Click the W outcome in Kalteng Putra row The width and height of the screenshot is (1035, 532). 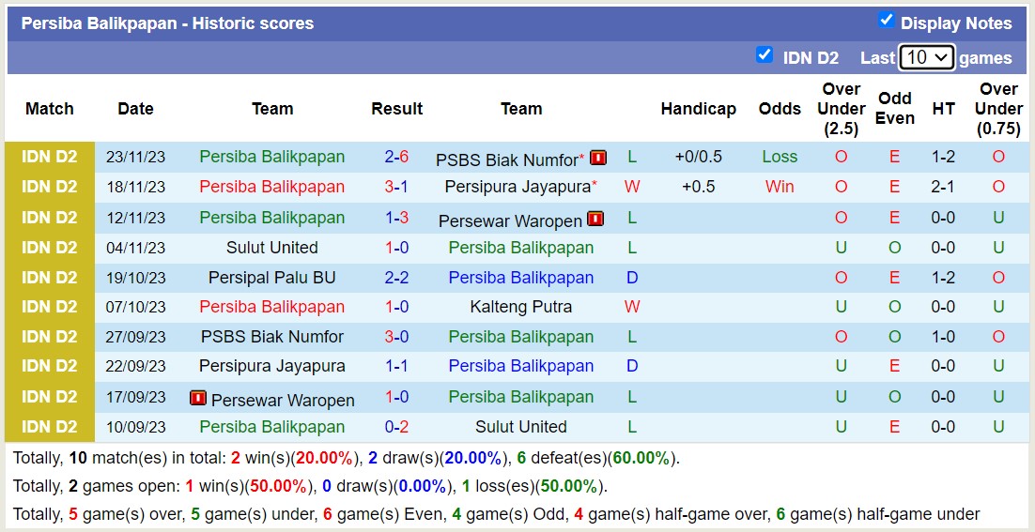click(632, 307)
